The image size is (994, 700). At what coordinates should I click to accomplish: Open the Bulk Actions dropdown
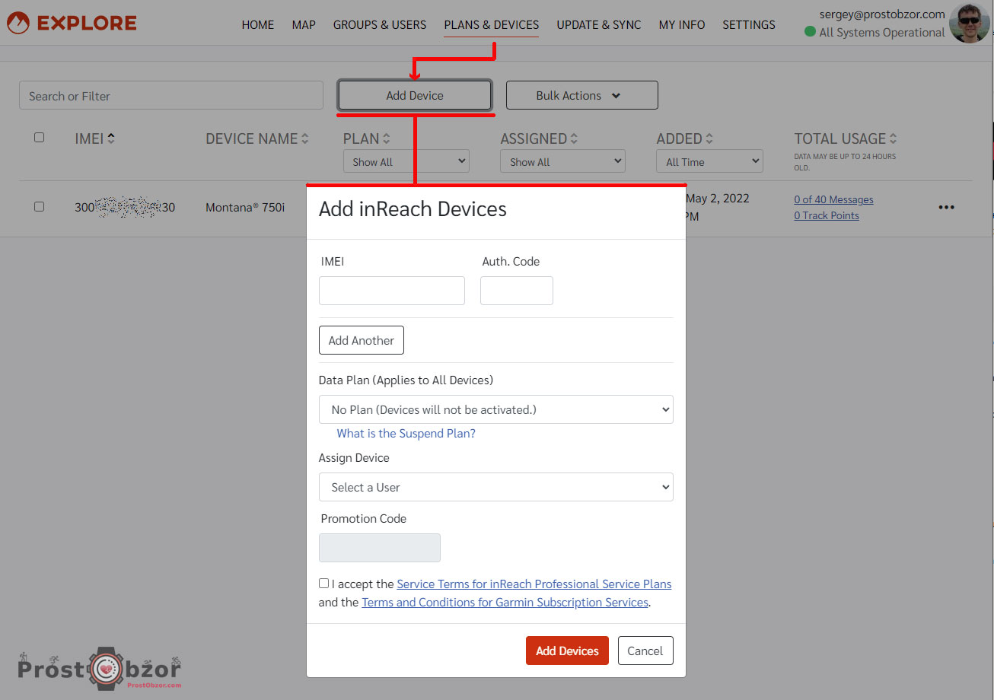[x=581, y=96]
